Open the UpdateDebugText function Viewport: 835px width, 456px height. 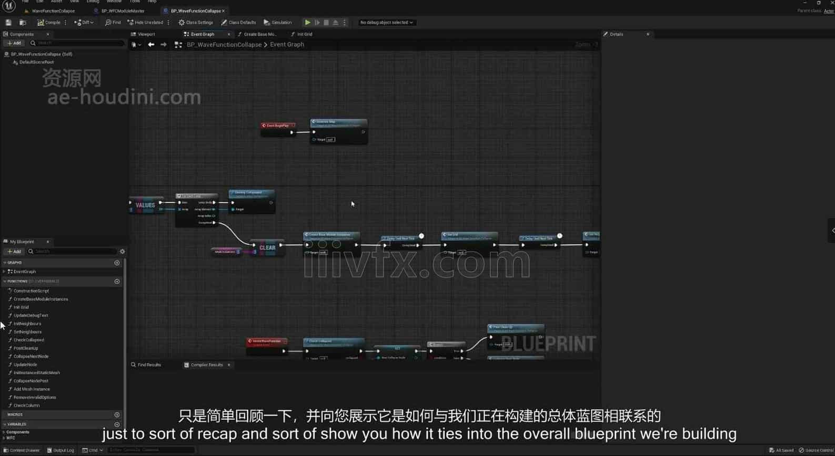coord(31,316)
